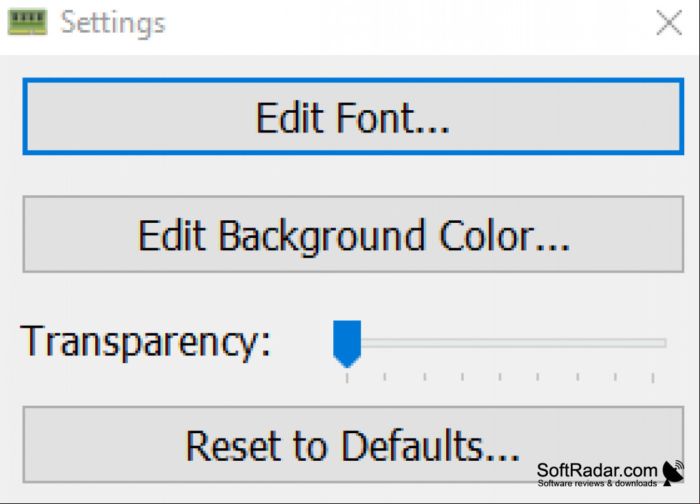700x504 pixels.
Task: Open the Edit Font dialog
Action: 353,117
